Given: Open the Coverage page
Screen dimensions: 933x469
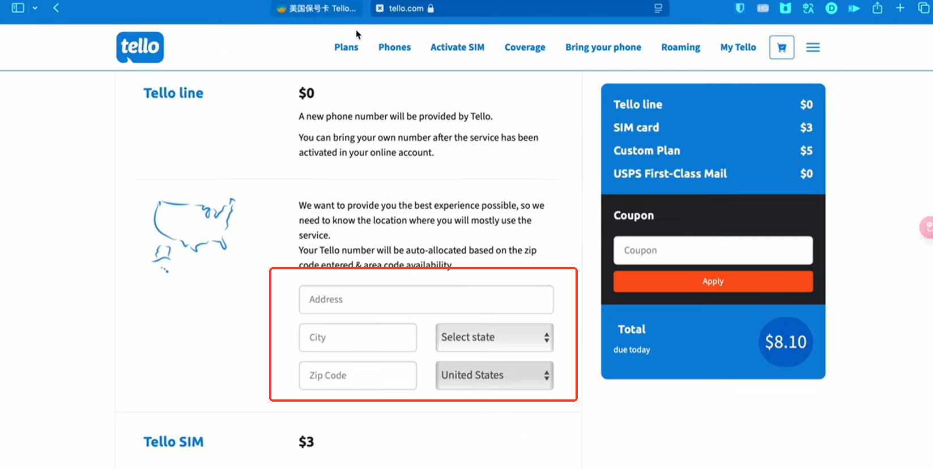Looking at the screenshot, I should [x=525, y=48].
